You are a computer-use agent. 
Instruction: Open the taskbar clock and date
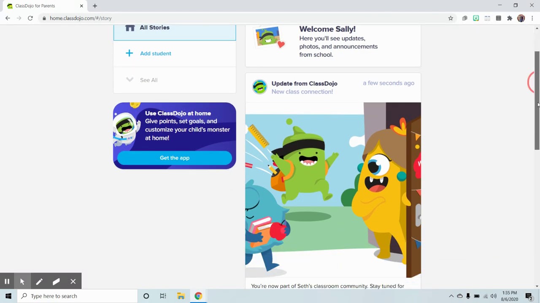pos(510,296)
